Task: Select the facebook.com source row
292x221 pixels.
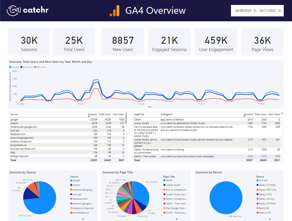Action: pos(67,134)
